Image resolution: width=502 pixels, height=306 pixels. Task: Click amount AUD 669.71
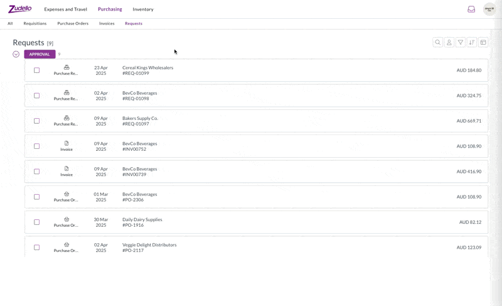pyautogui.click(x=469, y=121)
